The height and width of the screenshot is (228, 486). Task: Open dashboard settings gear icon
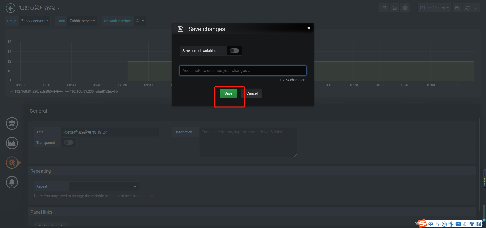point(405,8)
